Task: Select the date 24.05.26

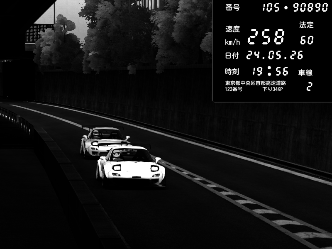Action: pyautogui.click(x=275, y=55)
